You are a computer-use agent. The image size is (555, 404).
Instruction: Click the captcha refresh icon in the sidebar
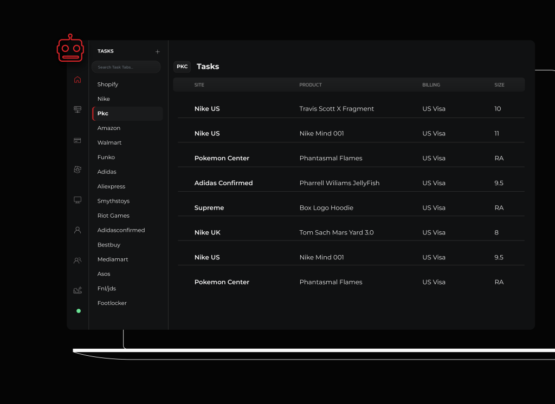pos(78,170)
